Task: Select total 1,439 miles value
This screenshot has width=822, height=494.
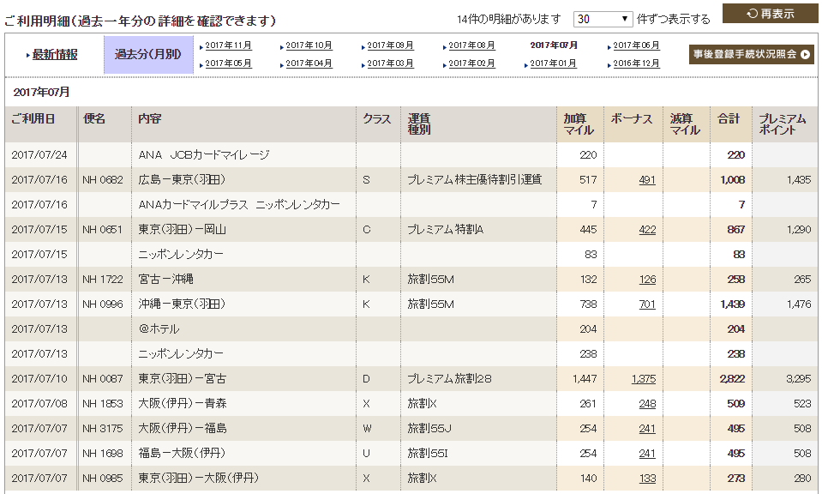Action: click(733, 304)
